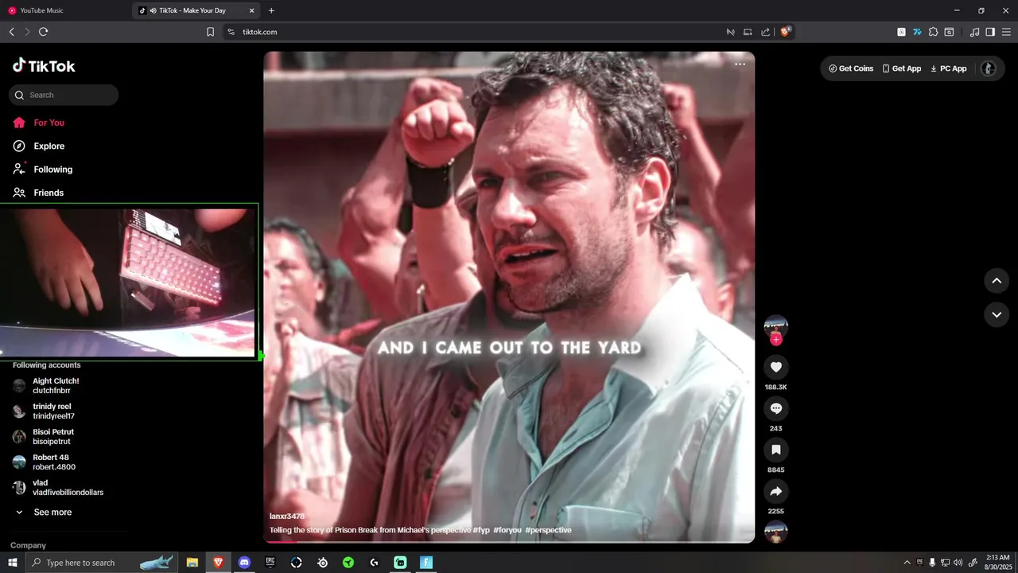Image resolution: width=1018 pixels, height=573 pixels.
Task: Click the #perspective hashtag
Action: coord(548,530)
